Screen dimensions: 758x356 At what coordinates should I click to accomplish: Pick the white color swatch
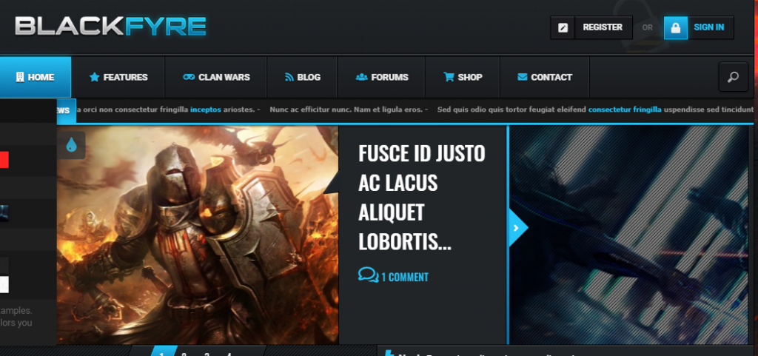click(x=4, y=284)
